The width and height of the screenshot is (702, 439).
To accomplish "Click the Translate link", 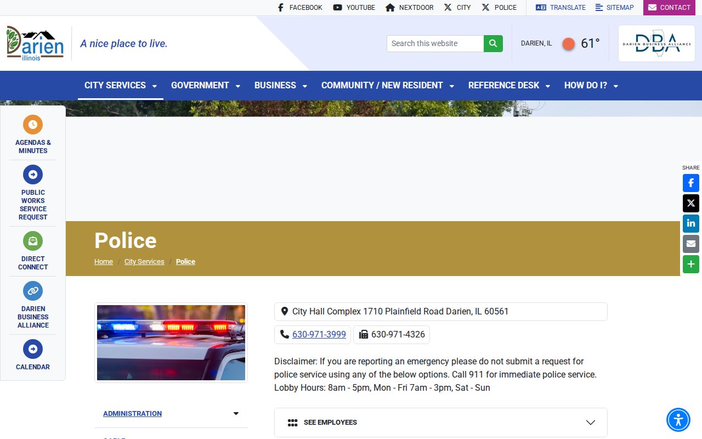I will [561, 8].
